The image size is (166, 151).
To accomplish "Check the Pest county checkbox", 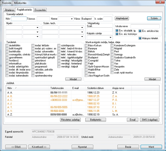I will (x=112, y=52).
